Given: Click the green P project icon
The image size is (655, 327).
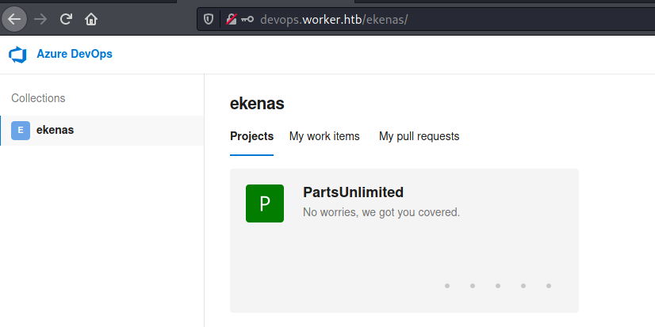Looking at the screenshot, I should coord(265,203).
